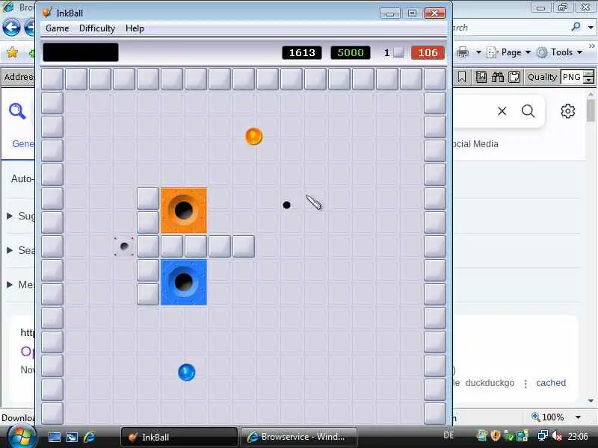The image size is (598, 448).
Task: Click the Print icon in browser toolbar
Action: (463, 52)
